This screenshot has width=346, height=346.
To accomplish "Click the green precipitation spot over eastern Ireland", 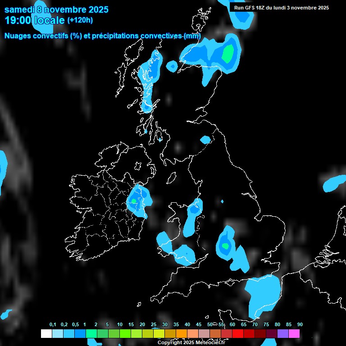I will click(133, 201).
